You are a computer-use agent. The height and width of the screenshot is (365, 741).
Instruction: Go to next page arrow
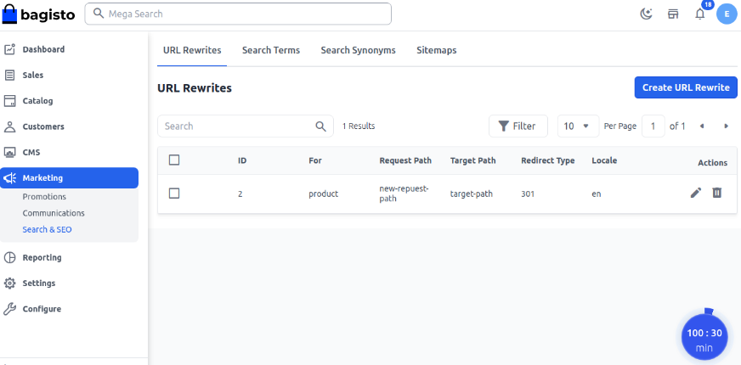726,126
